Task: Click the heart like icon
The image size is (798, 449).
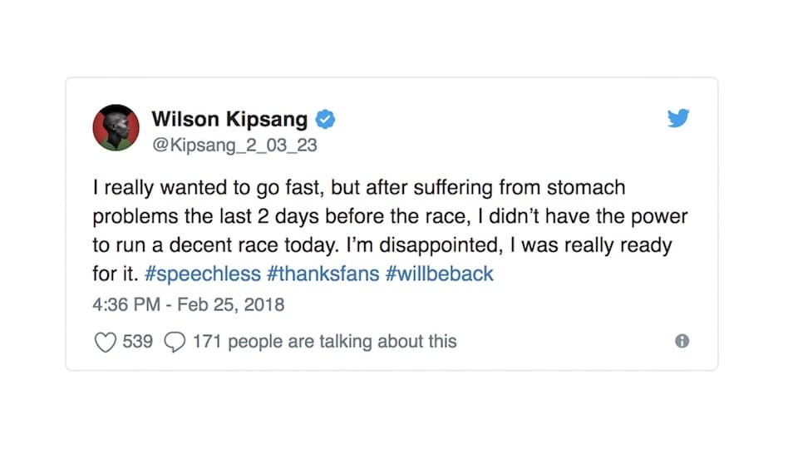Action: 106,342
